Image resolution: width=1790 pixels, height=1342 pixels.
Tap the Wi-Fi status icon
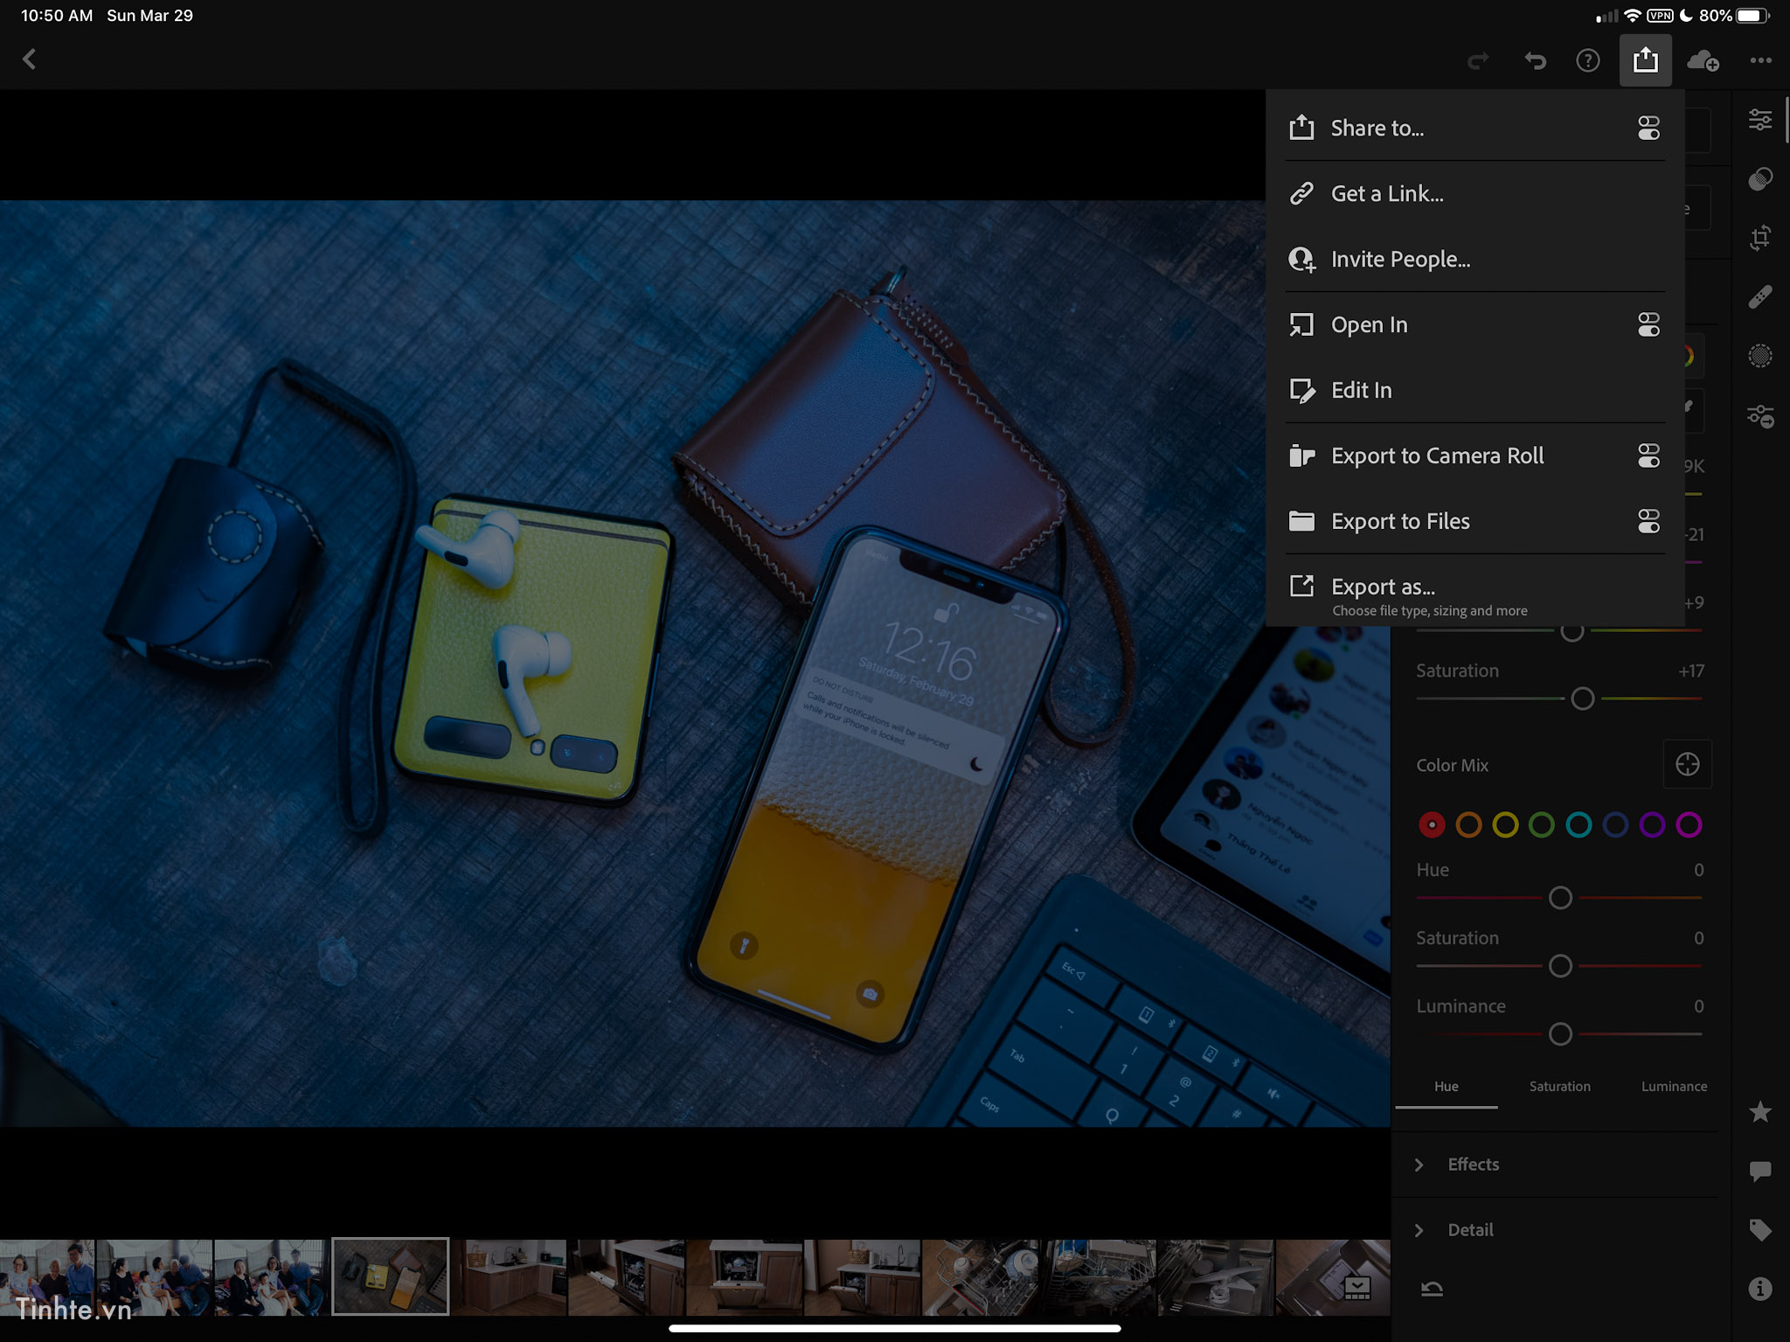point(1632,16)
